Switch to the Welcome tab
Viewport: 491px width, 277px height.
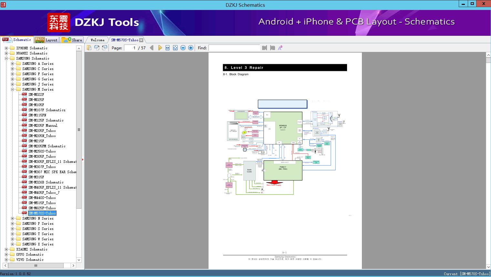(97, 40)
